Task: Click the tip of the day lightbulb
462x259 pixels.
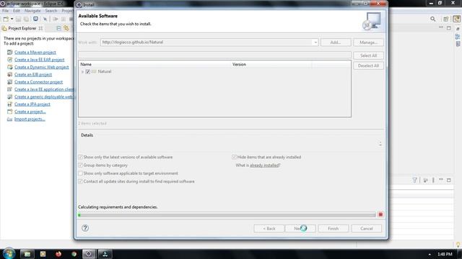Action: click(x=458, y=245)
